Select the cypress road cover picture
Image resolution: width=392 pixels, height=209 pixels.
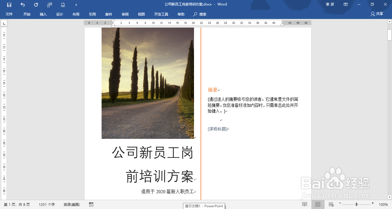[x=148, y=83]
